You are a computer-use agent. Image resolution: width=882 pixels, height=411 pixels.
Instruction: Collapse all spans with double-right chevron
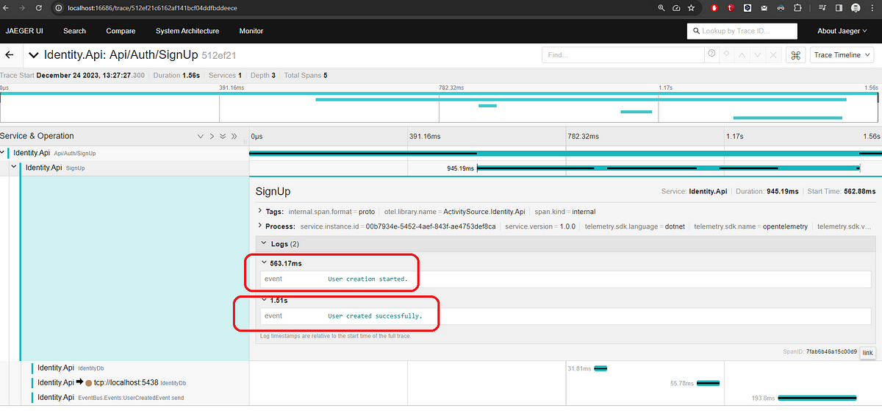[234, 136]
